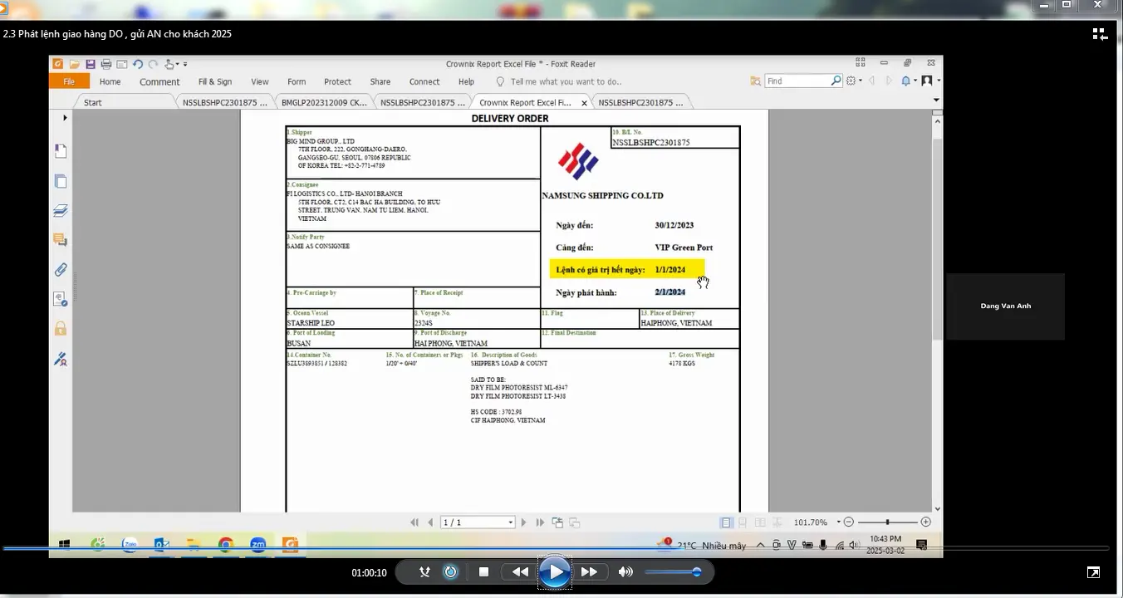This screenshot has width=1123, height=598.
Task: Open the Comments panel icon in sidebar
Action: (61, 240)
